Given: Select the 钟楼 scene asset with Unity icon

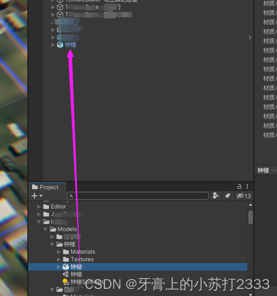Looking at the screenshot, I should (x=76, y=274).
